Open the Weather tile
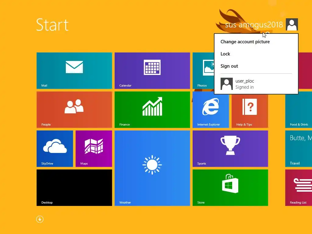 152,168
